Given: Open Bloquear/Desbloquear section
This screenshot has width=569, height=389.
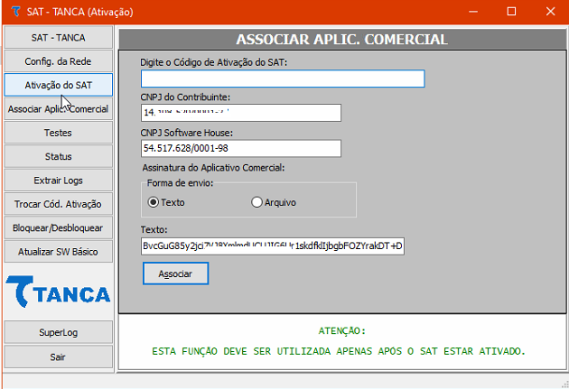Looking at the screenshot, I should point(58,228).
